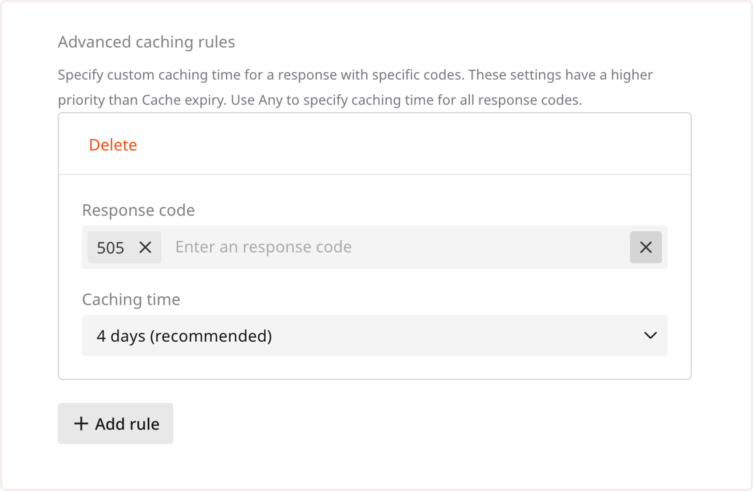This screenshot has width=753, height=491.
Task: Select the 505 code chip
Action: [111, 247]
